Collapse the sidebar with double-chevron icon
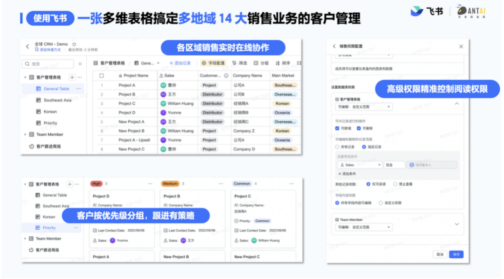This screenshot has height=279, width=504. pos(80,64)
